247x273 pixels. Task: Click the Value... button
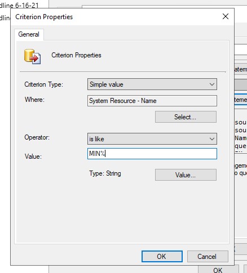pos(186,175)
